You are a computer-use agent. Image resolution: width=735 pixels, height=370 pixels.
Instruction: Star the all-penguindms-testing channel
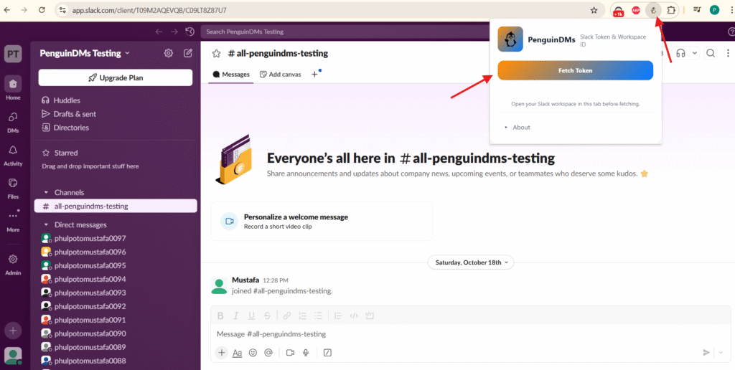point(216,54)
